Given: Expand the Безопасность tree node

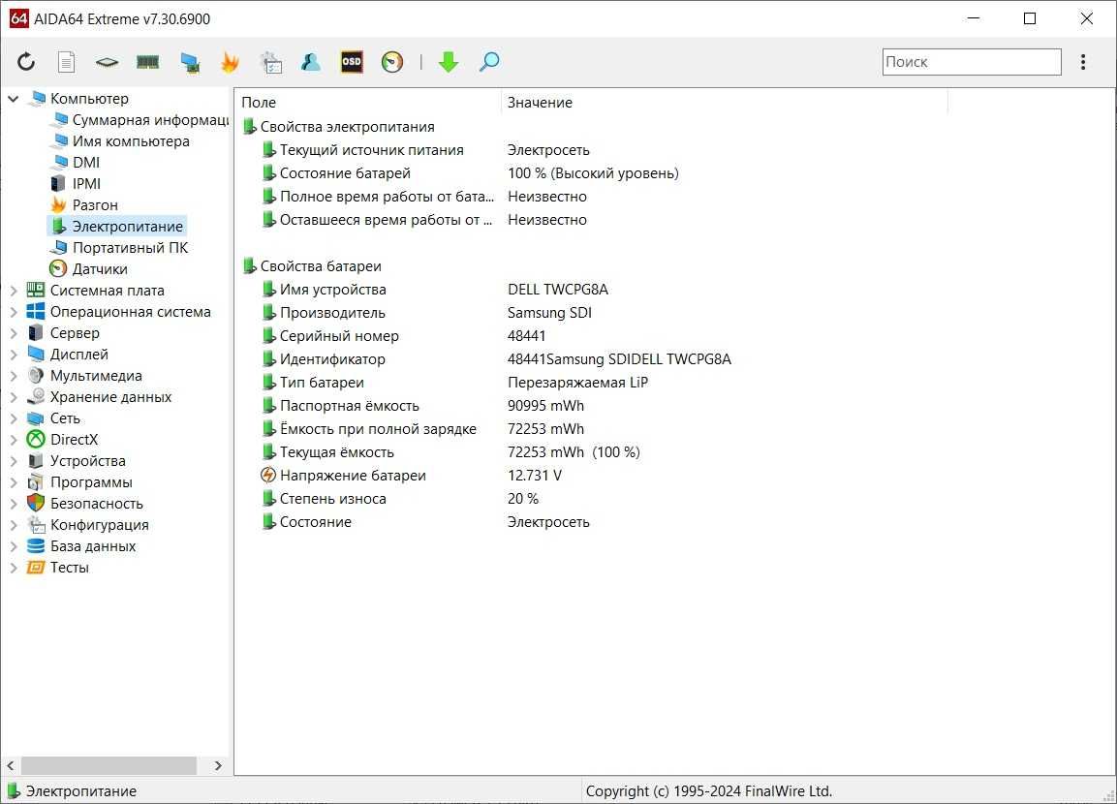Looking at the screenshot, I should 14,504.
